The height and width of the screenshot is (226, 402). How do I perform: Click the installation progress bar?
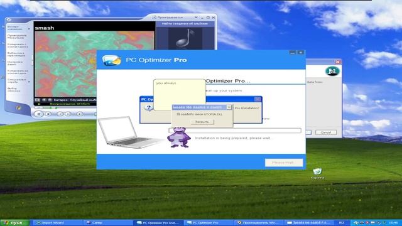point(234,131)
